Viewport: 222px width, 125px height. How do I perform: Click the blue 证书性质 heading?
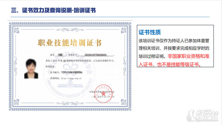[x=150, y=32]
